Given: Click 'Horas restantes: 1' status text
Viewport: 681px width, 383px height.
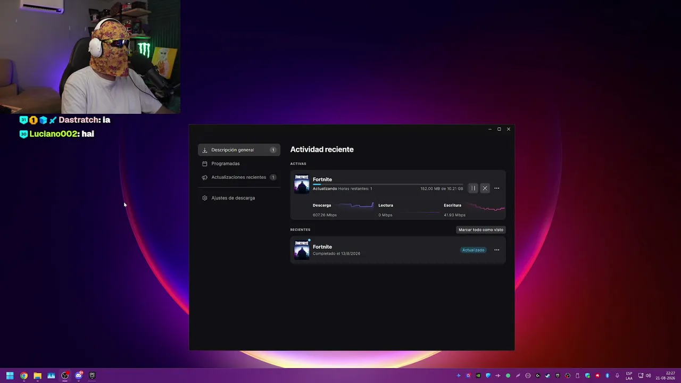Looking at the screenshot, I should [x=355, y=189].
